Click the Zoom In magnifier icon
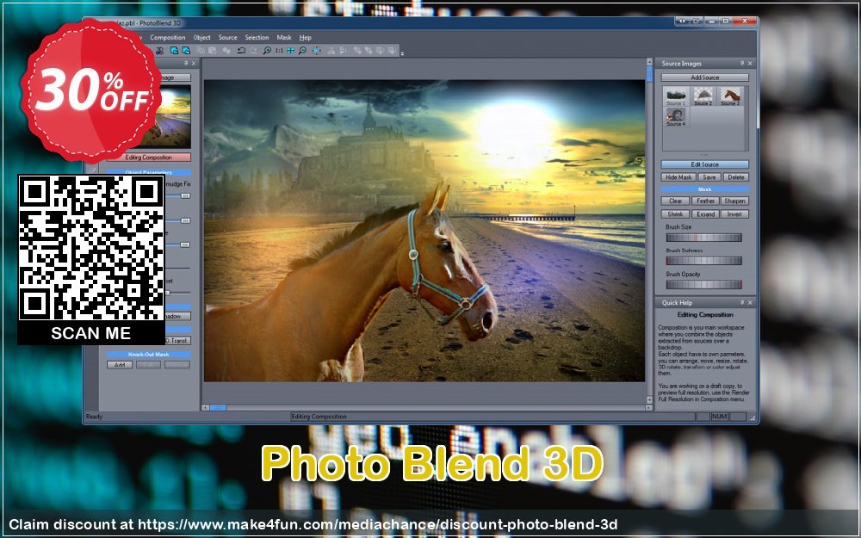This screenshot has width=861, height=538. pyautogui.click(x=267, y=51)
